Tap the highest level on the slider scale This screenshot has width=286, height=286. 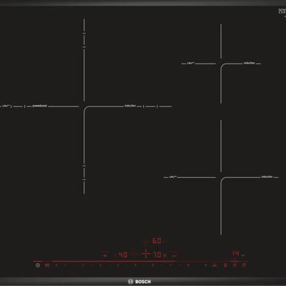pos(206,265)
